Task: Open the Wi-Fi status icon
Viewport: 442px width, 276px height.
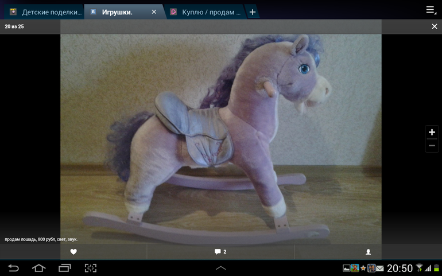Action: (419, 267)
